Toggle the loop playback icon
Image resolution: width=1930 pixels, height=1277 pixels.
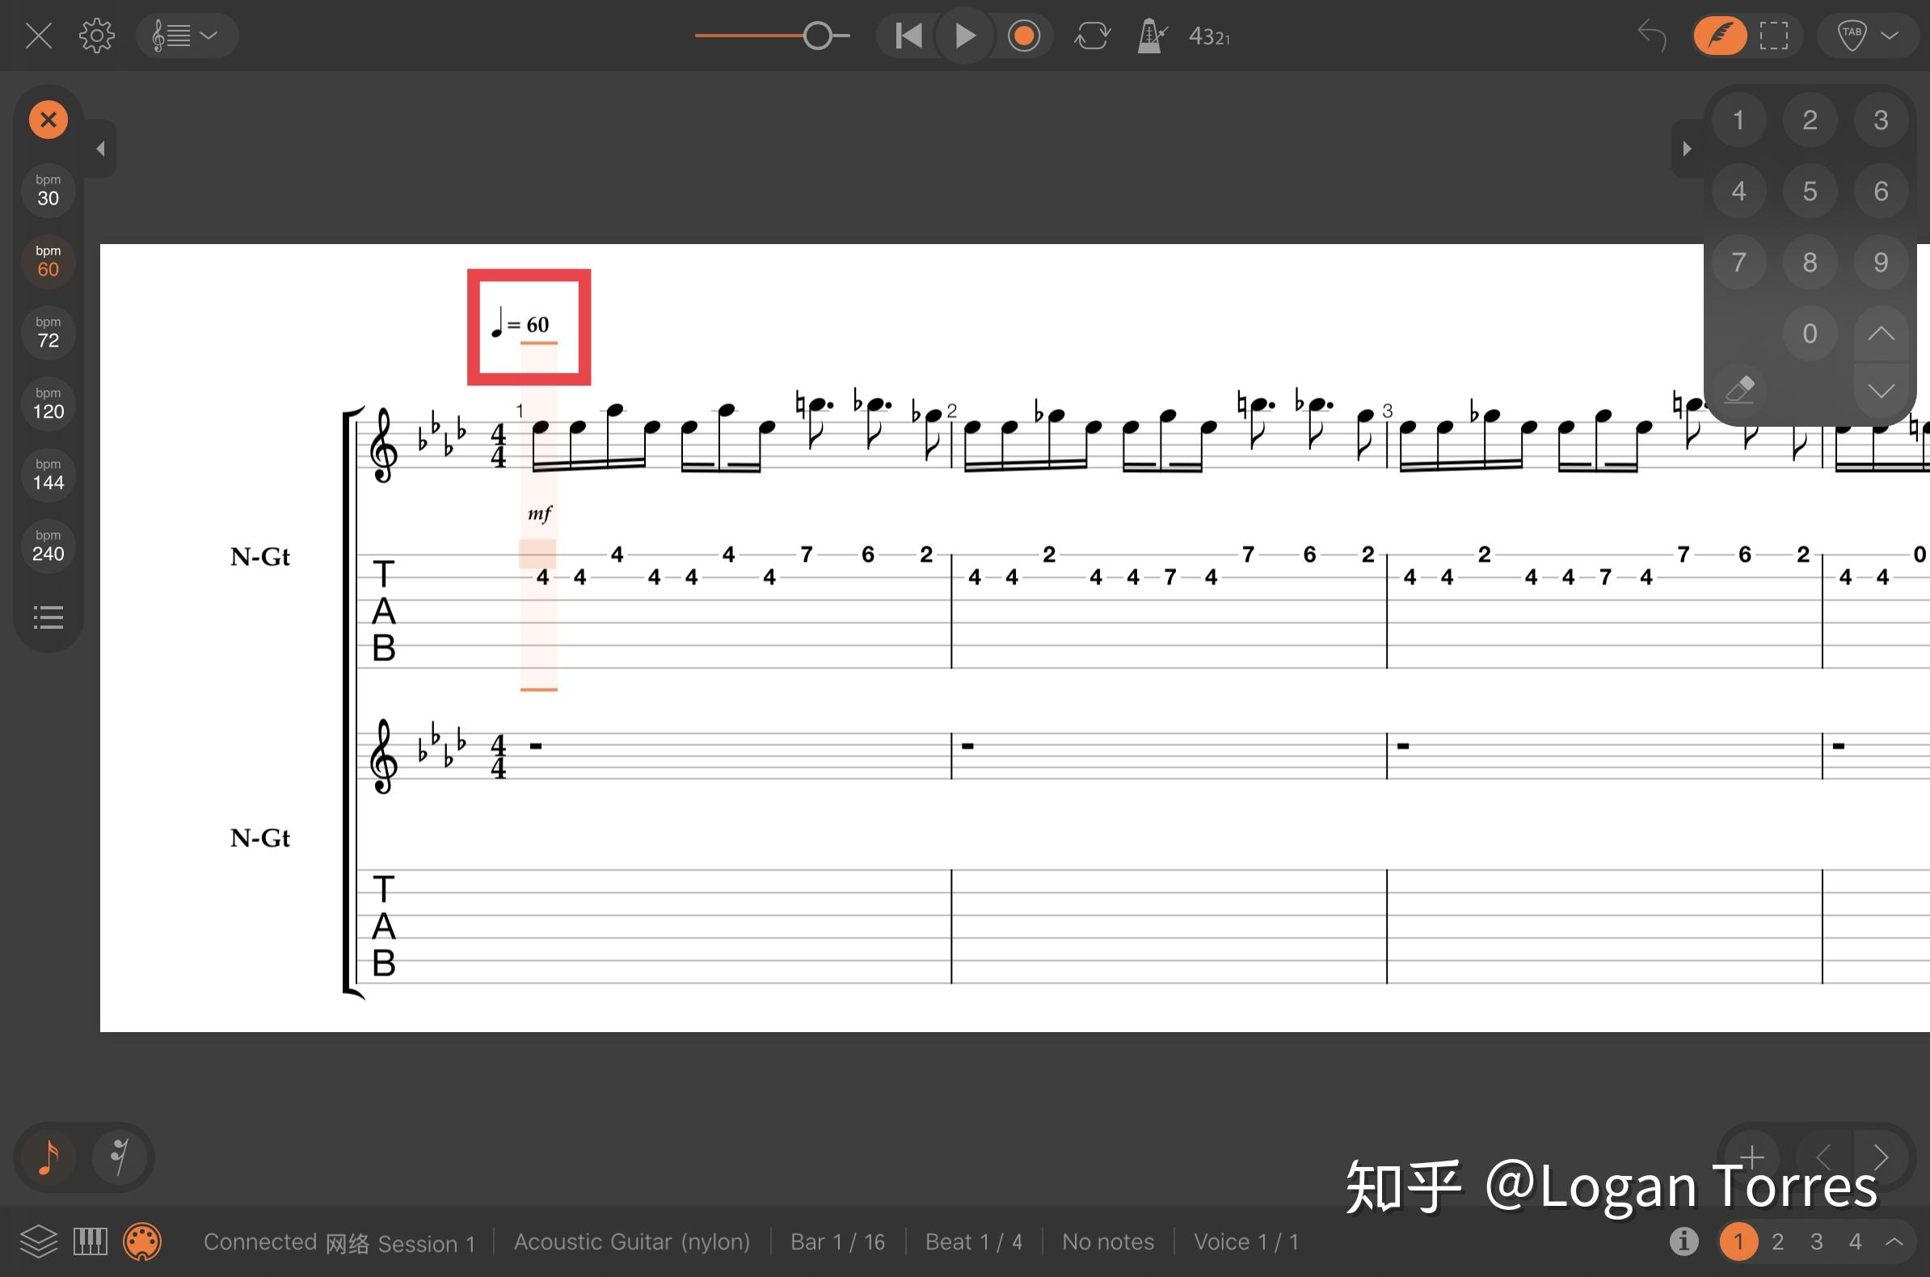point(1091,36)
